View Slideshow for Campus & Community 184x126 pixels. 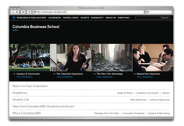(x=24, y=77)
